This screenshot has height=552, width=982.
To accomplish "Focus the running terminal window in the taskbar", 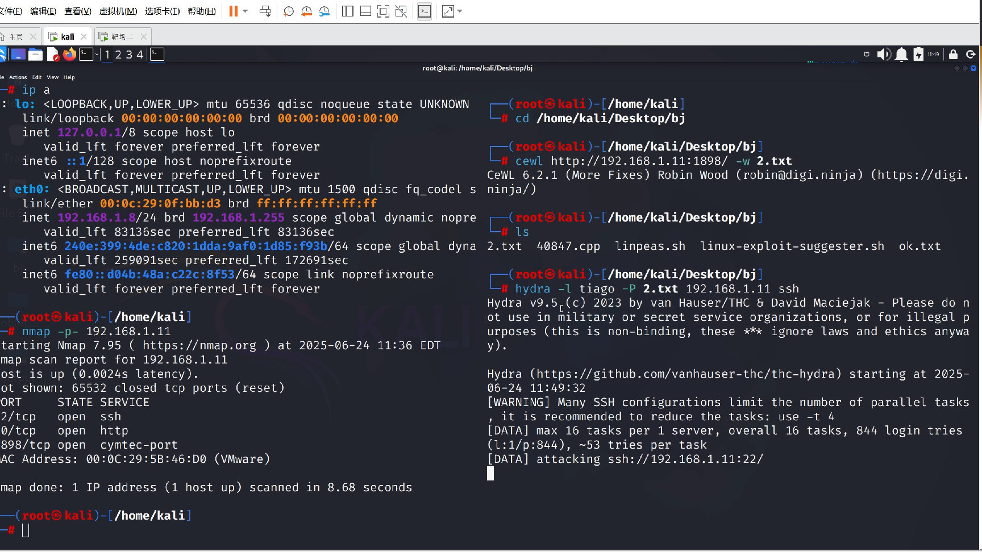I will [157, 55].
